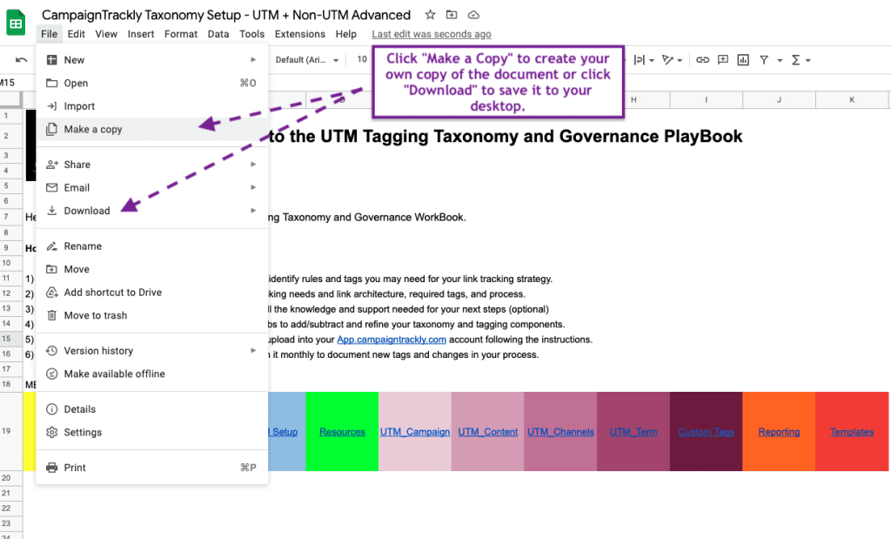Open the Data menu
891x539 pixels.
(x=218, y=34)
